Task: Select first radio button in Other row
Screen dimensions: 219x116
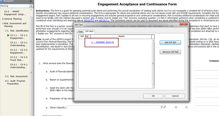Action: (x=176, y=107)
